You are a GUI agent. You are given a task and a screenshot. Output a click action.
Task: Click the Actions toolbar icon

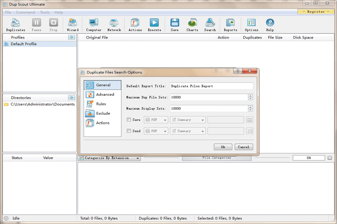pyautogui.click(x=135, y=25)
